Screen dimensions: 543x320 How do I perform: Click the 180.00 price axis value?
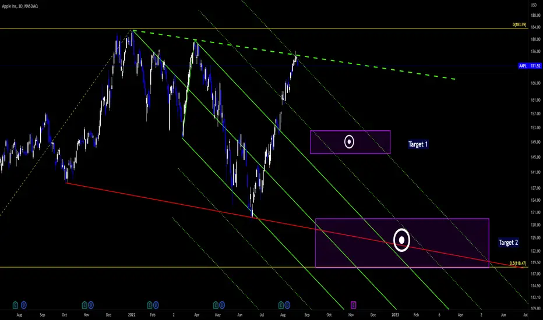tap(535, 40)
